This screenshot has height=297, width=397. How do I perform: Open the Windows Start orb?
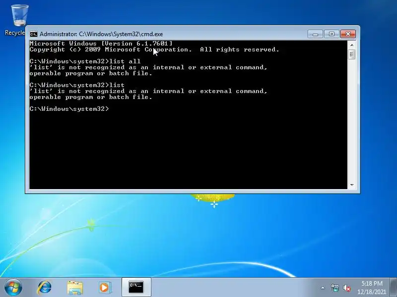13,287
